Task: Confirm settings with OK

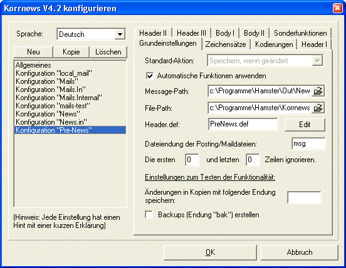Action: click(210, 252)
